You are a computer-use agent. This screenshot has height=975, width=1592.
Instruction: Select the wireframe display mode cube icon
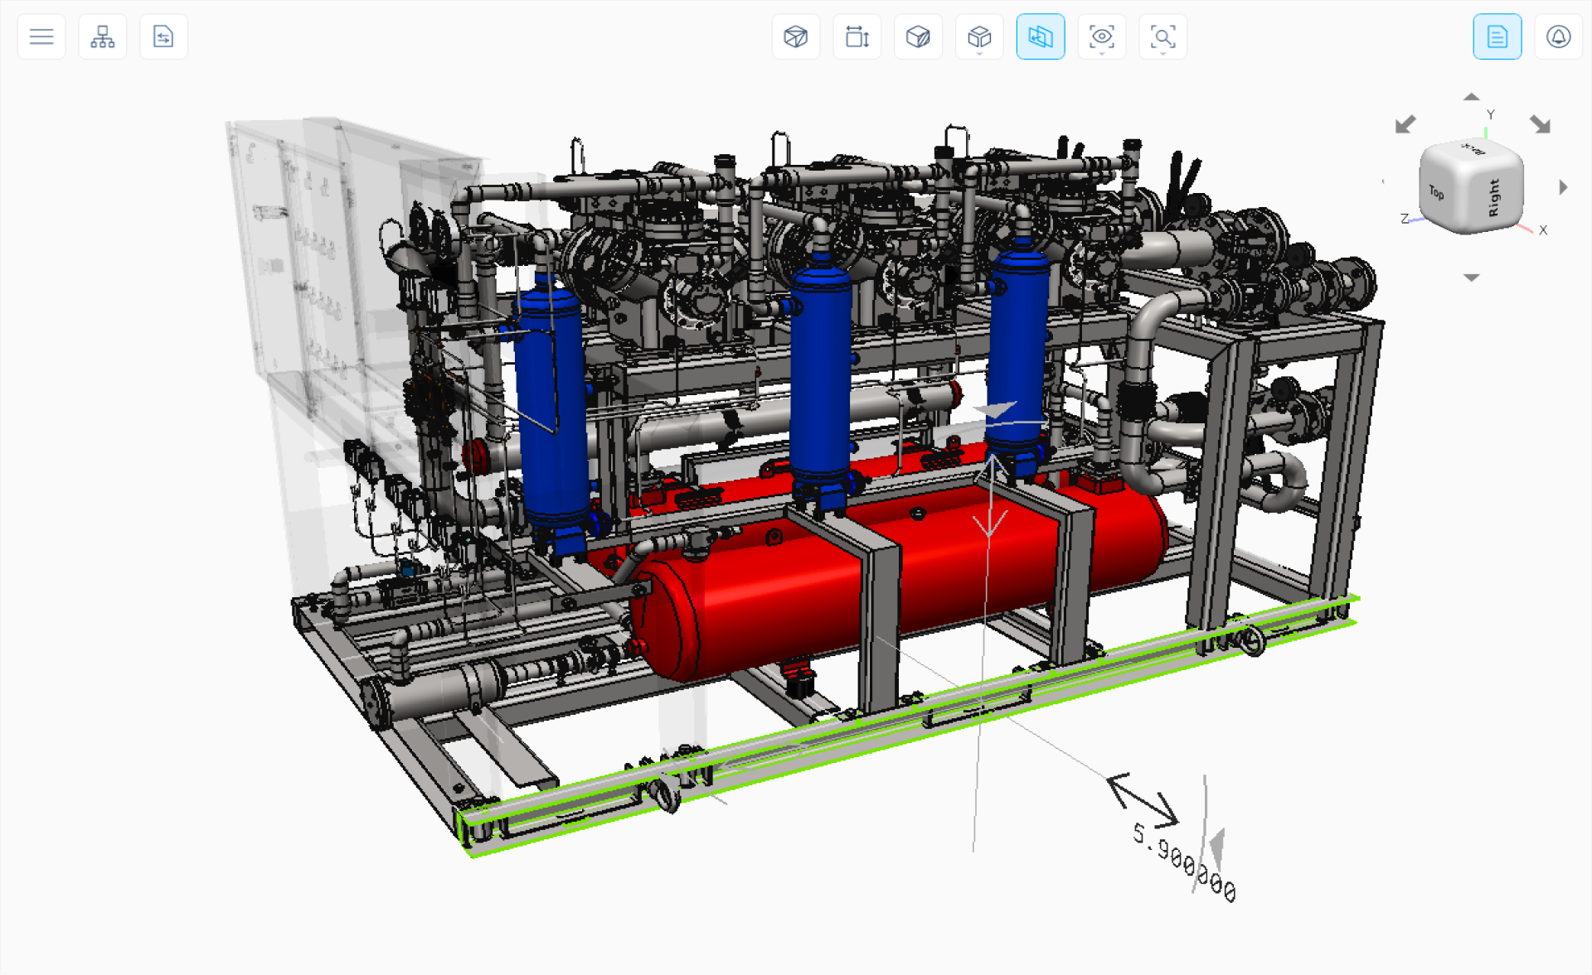pyautogui.click(x=796, y=36)
